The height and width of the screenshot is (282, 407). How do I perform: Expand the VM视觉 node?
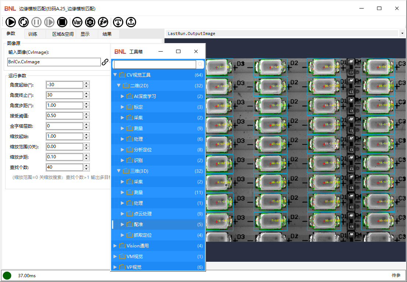point(115,256)
